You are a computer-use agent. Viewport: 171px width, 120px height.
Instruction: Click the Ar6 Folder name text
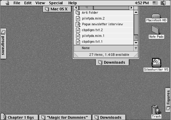[90, 12]
